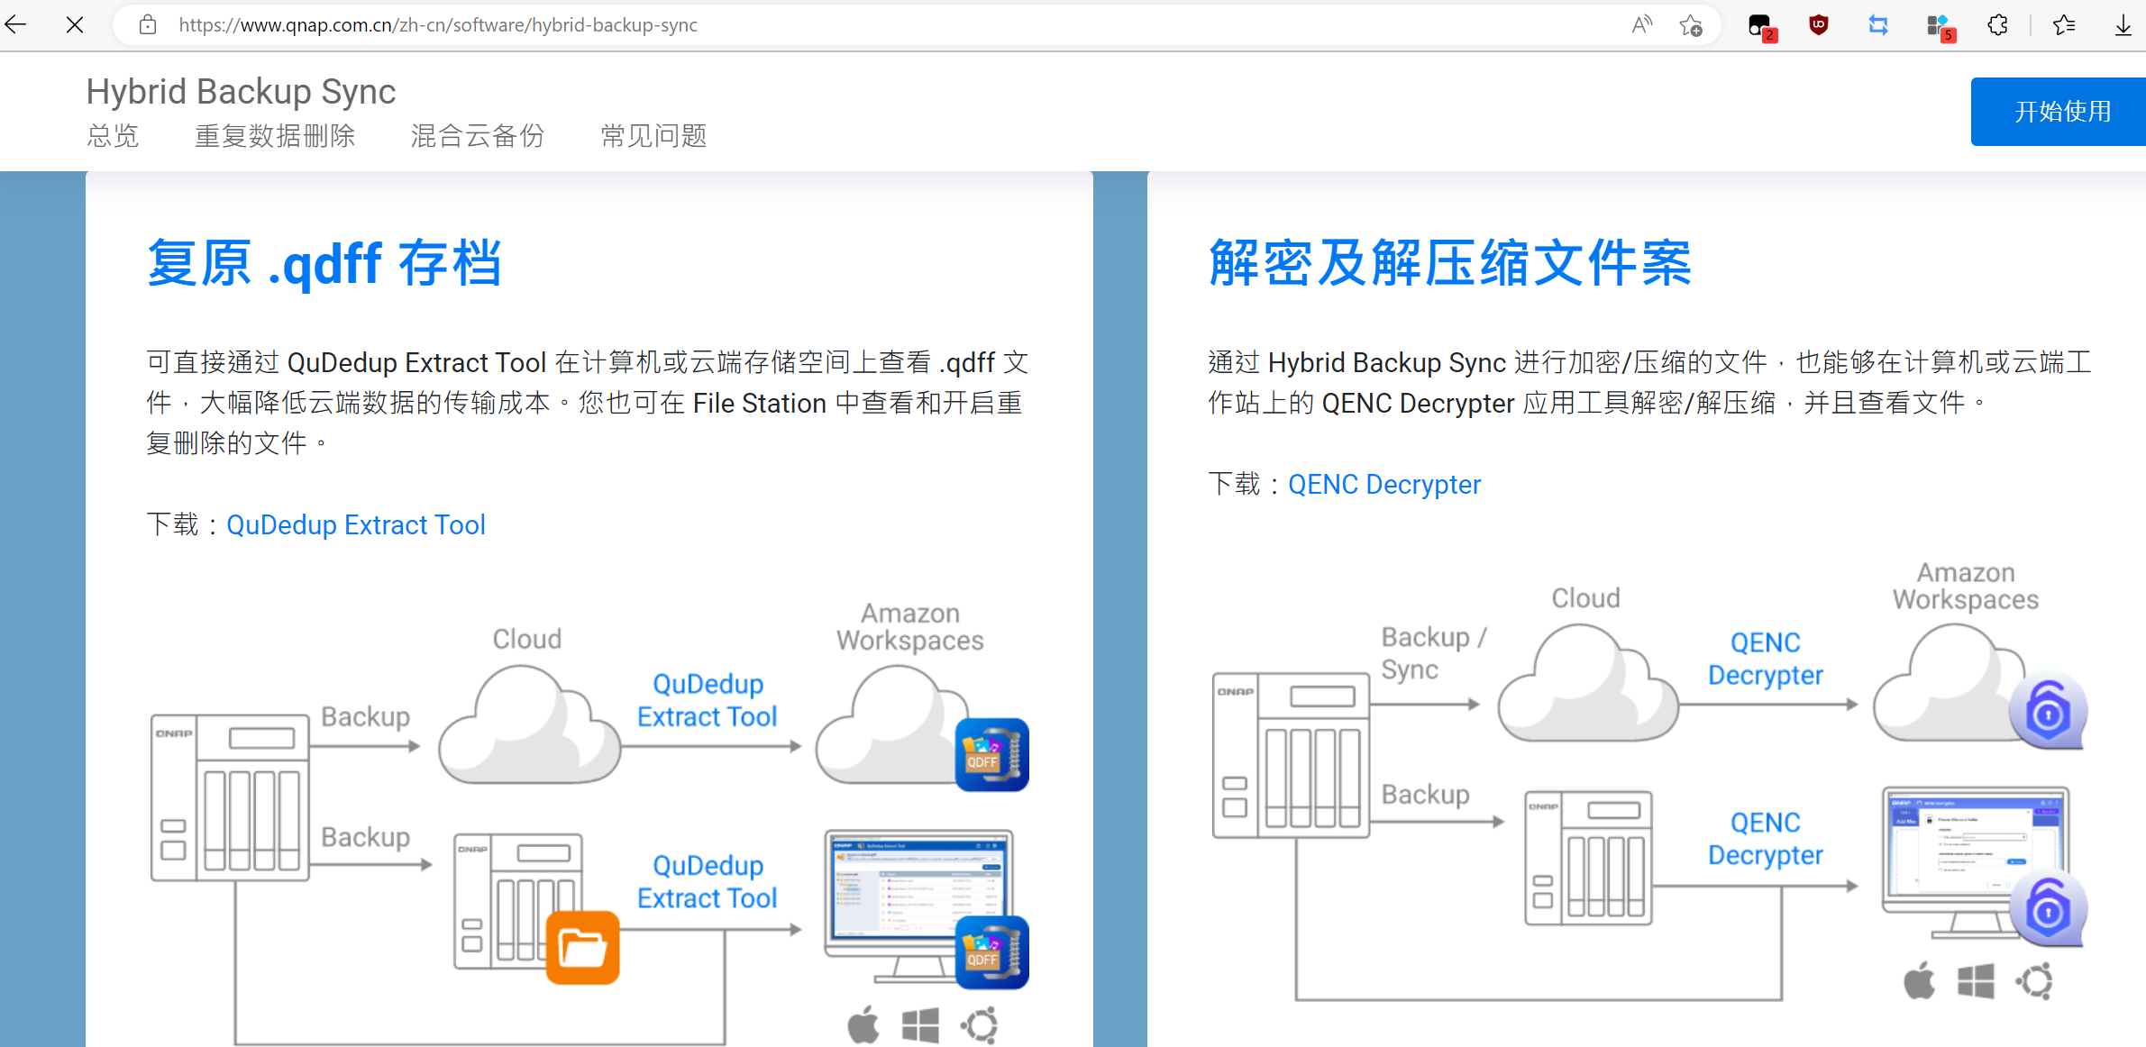Click Amazon Workspaces label in right diagram
The height and width of the screenshot is (1047, 2146).
point(1965,587)
